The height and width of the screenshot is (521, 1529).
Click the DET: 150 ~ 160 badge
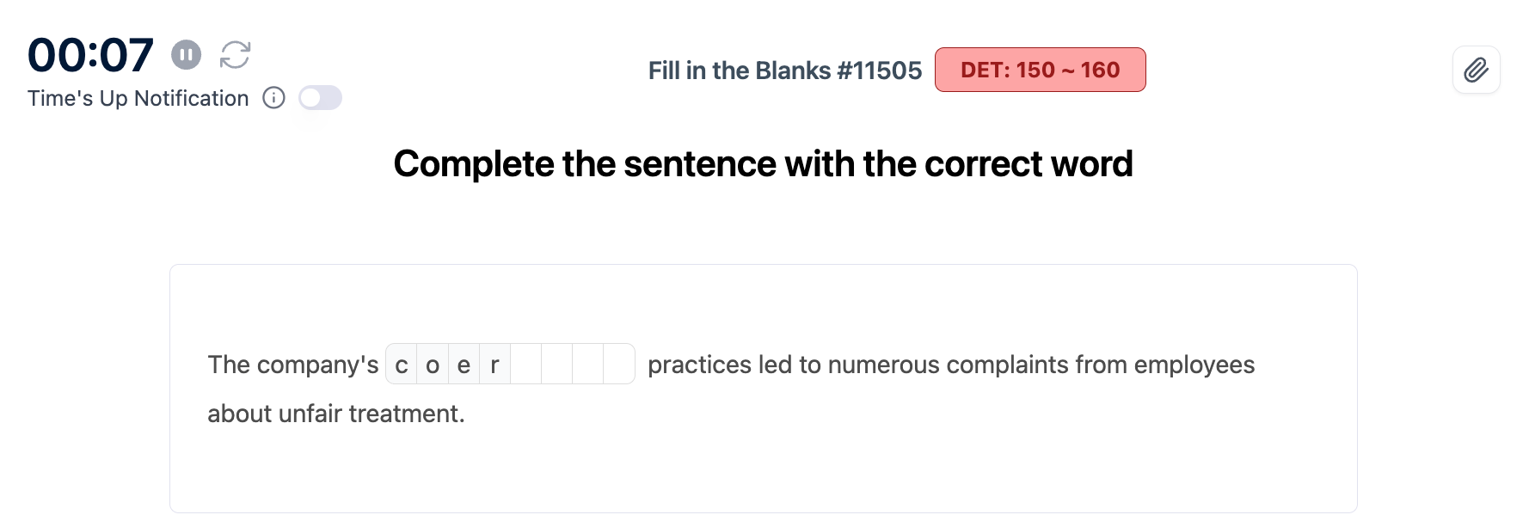point(1040,70)
